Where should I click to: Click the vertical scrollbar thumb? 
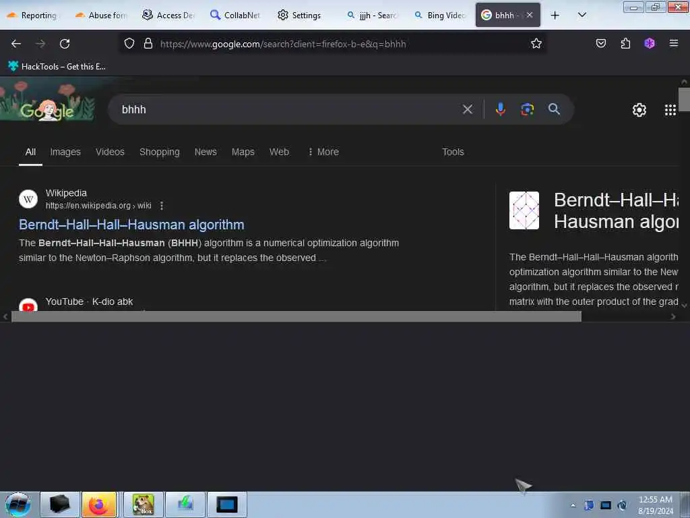coord(684,100)
